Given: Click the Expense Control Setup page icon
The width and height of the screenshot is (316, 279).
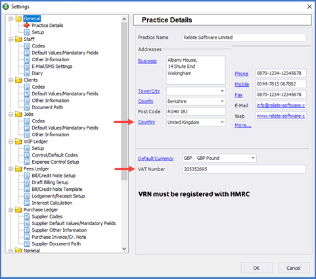Looking at the screenshot, I should click(27, 162).
